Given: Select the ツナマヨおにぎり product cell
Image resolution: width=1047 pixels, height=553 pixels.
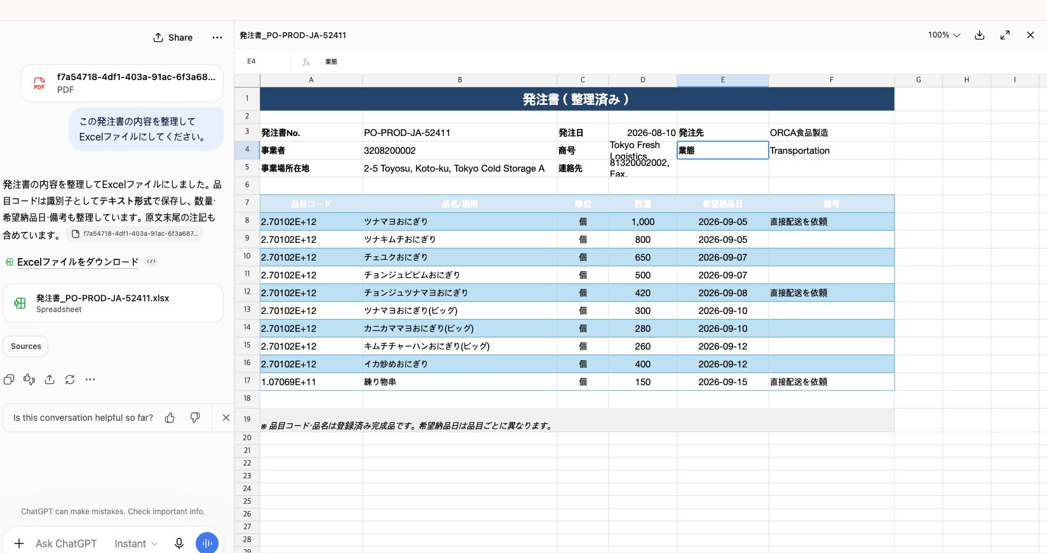Looking at the screenshot, I should [460, 222].
